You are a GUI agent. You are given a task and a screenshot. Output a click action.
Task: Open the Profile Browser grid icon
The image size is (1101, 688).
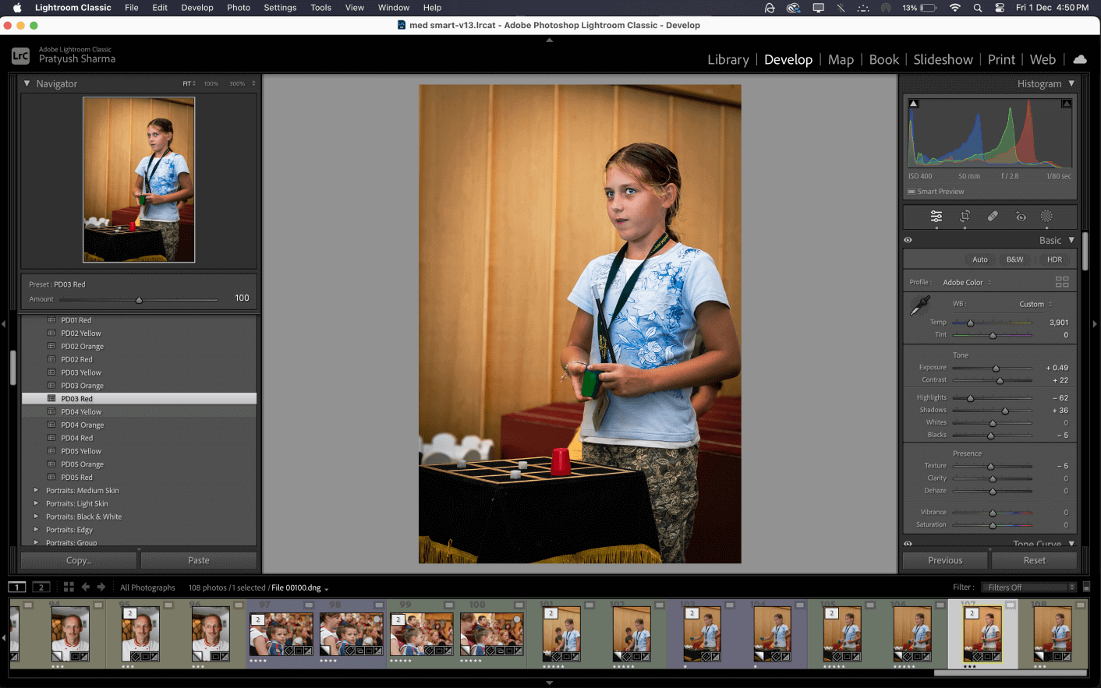click(x=1062, y=282)
